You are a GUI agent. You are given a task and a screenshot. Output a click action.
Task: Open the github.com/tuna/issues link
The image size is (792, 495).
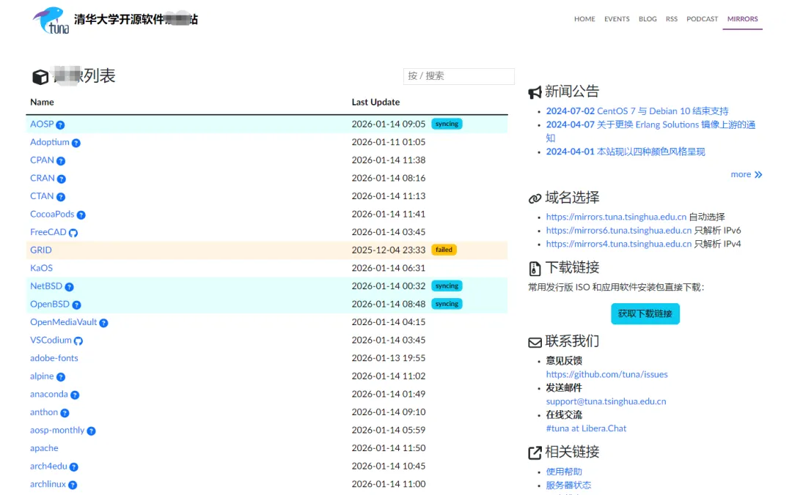[x=606, y=374]
